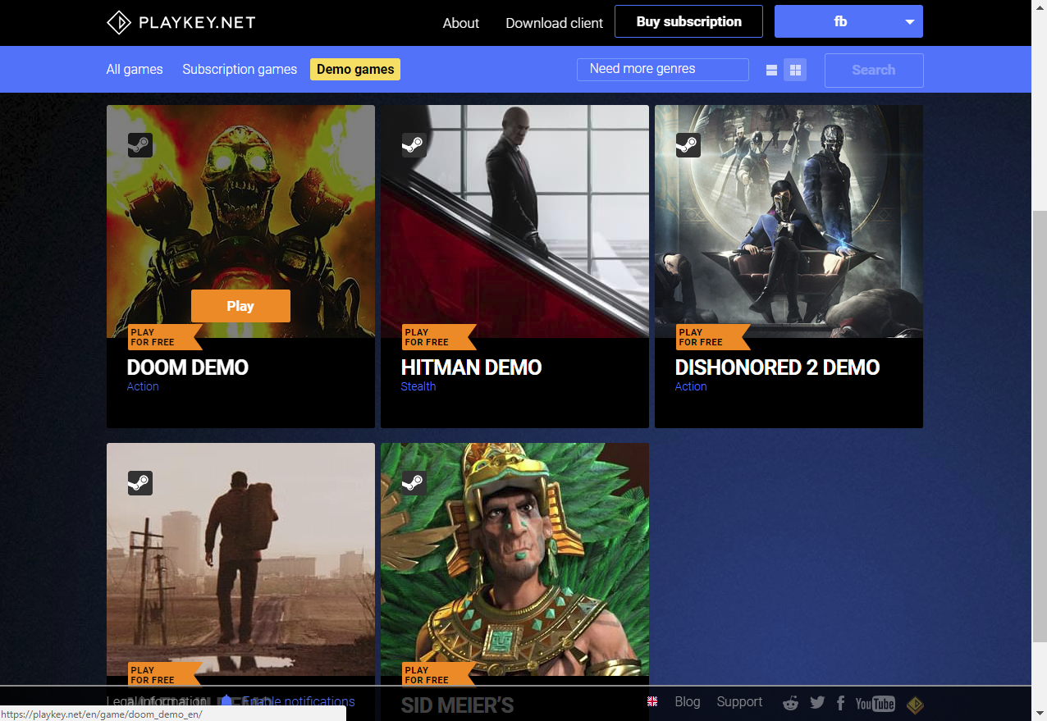The image size is (1047, 721).
Task: Click the Action genre under Dishonored 2 Demo
Action: pyautogui.click(x=691, y=386)
